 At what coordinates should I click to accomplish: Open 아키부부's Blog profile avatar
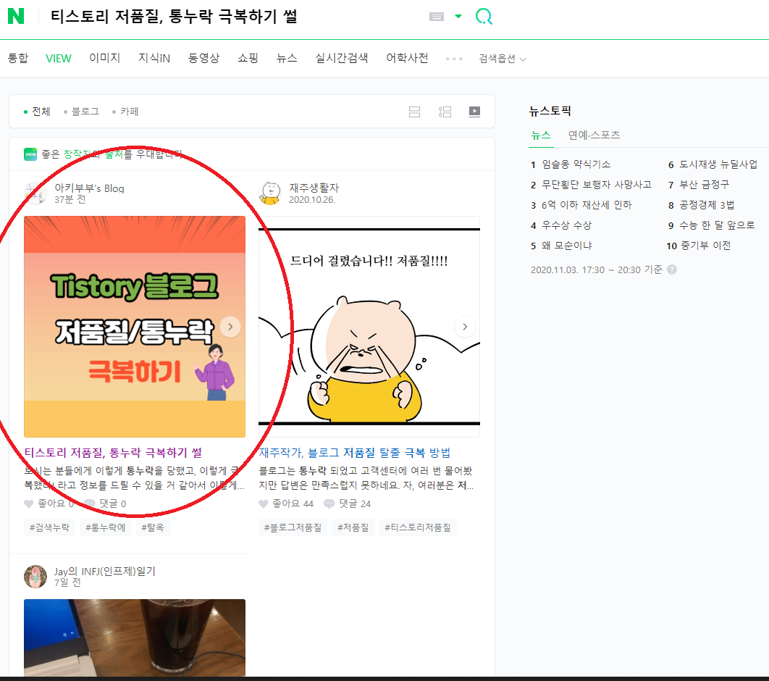coord(35,193)
